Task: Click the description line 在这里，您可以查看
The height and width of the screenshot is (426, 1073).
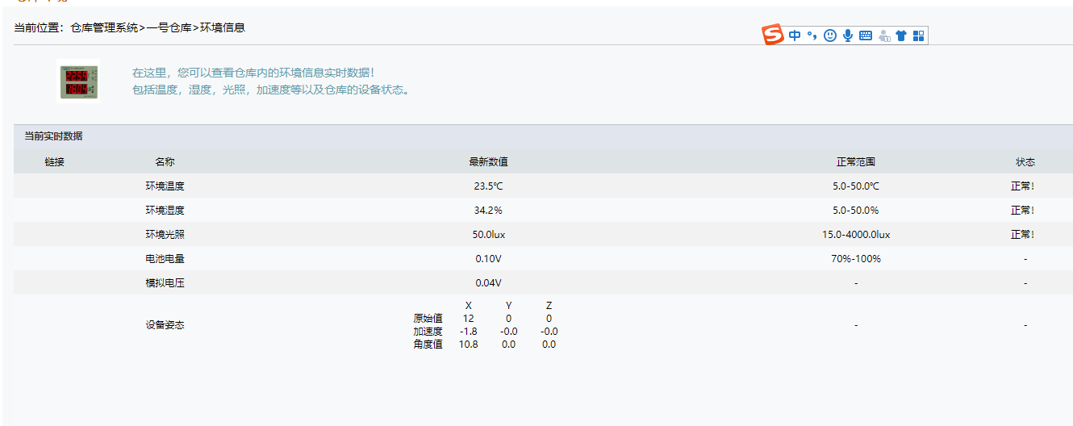Action: (253, 73)
